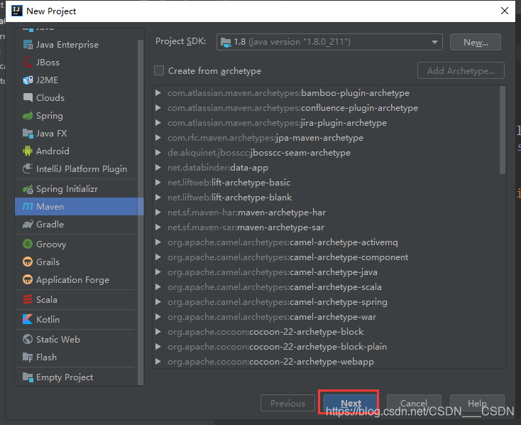The width and height of the screenshot is (521, 425).
Task: Select cocoon-22-archetype-webapp row
Action: point(326,362)
